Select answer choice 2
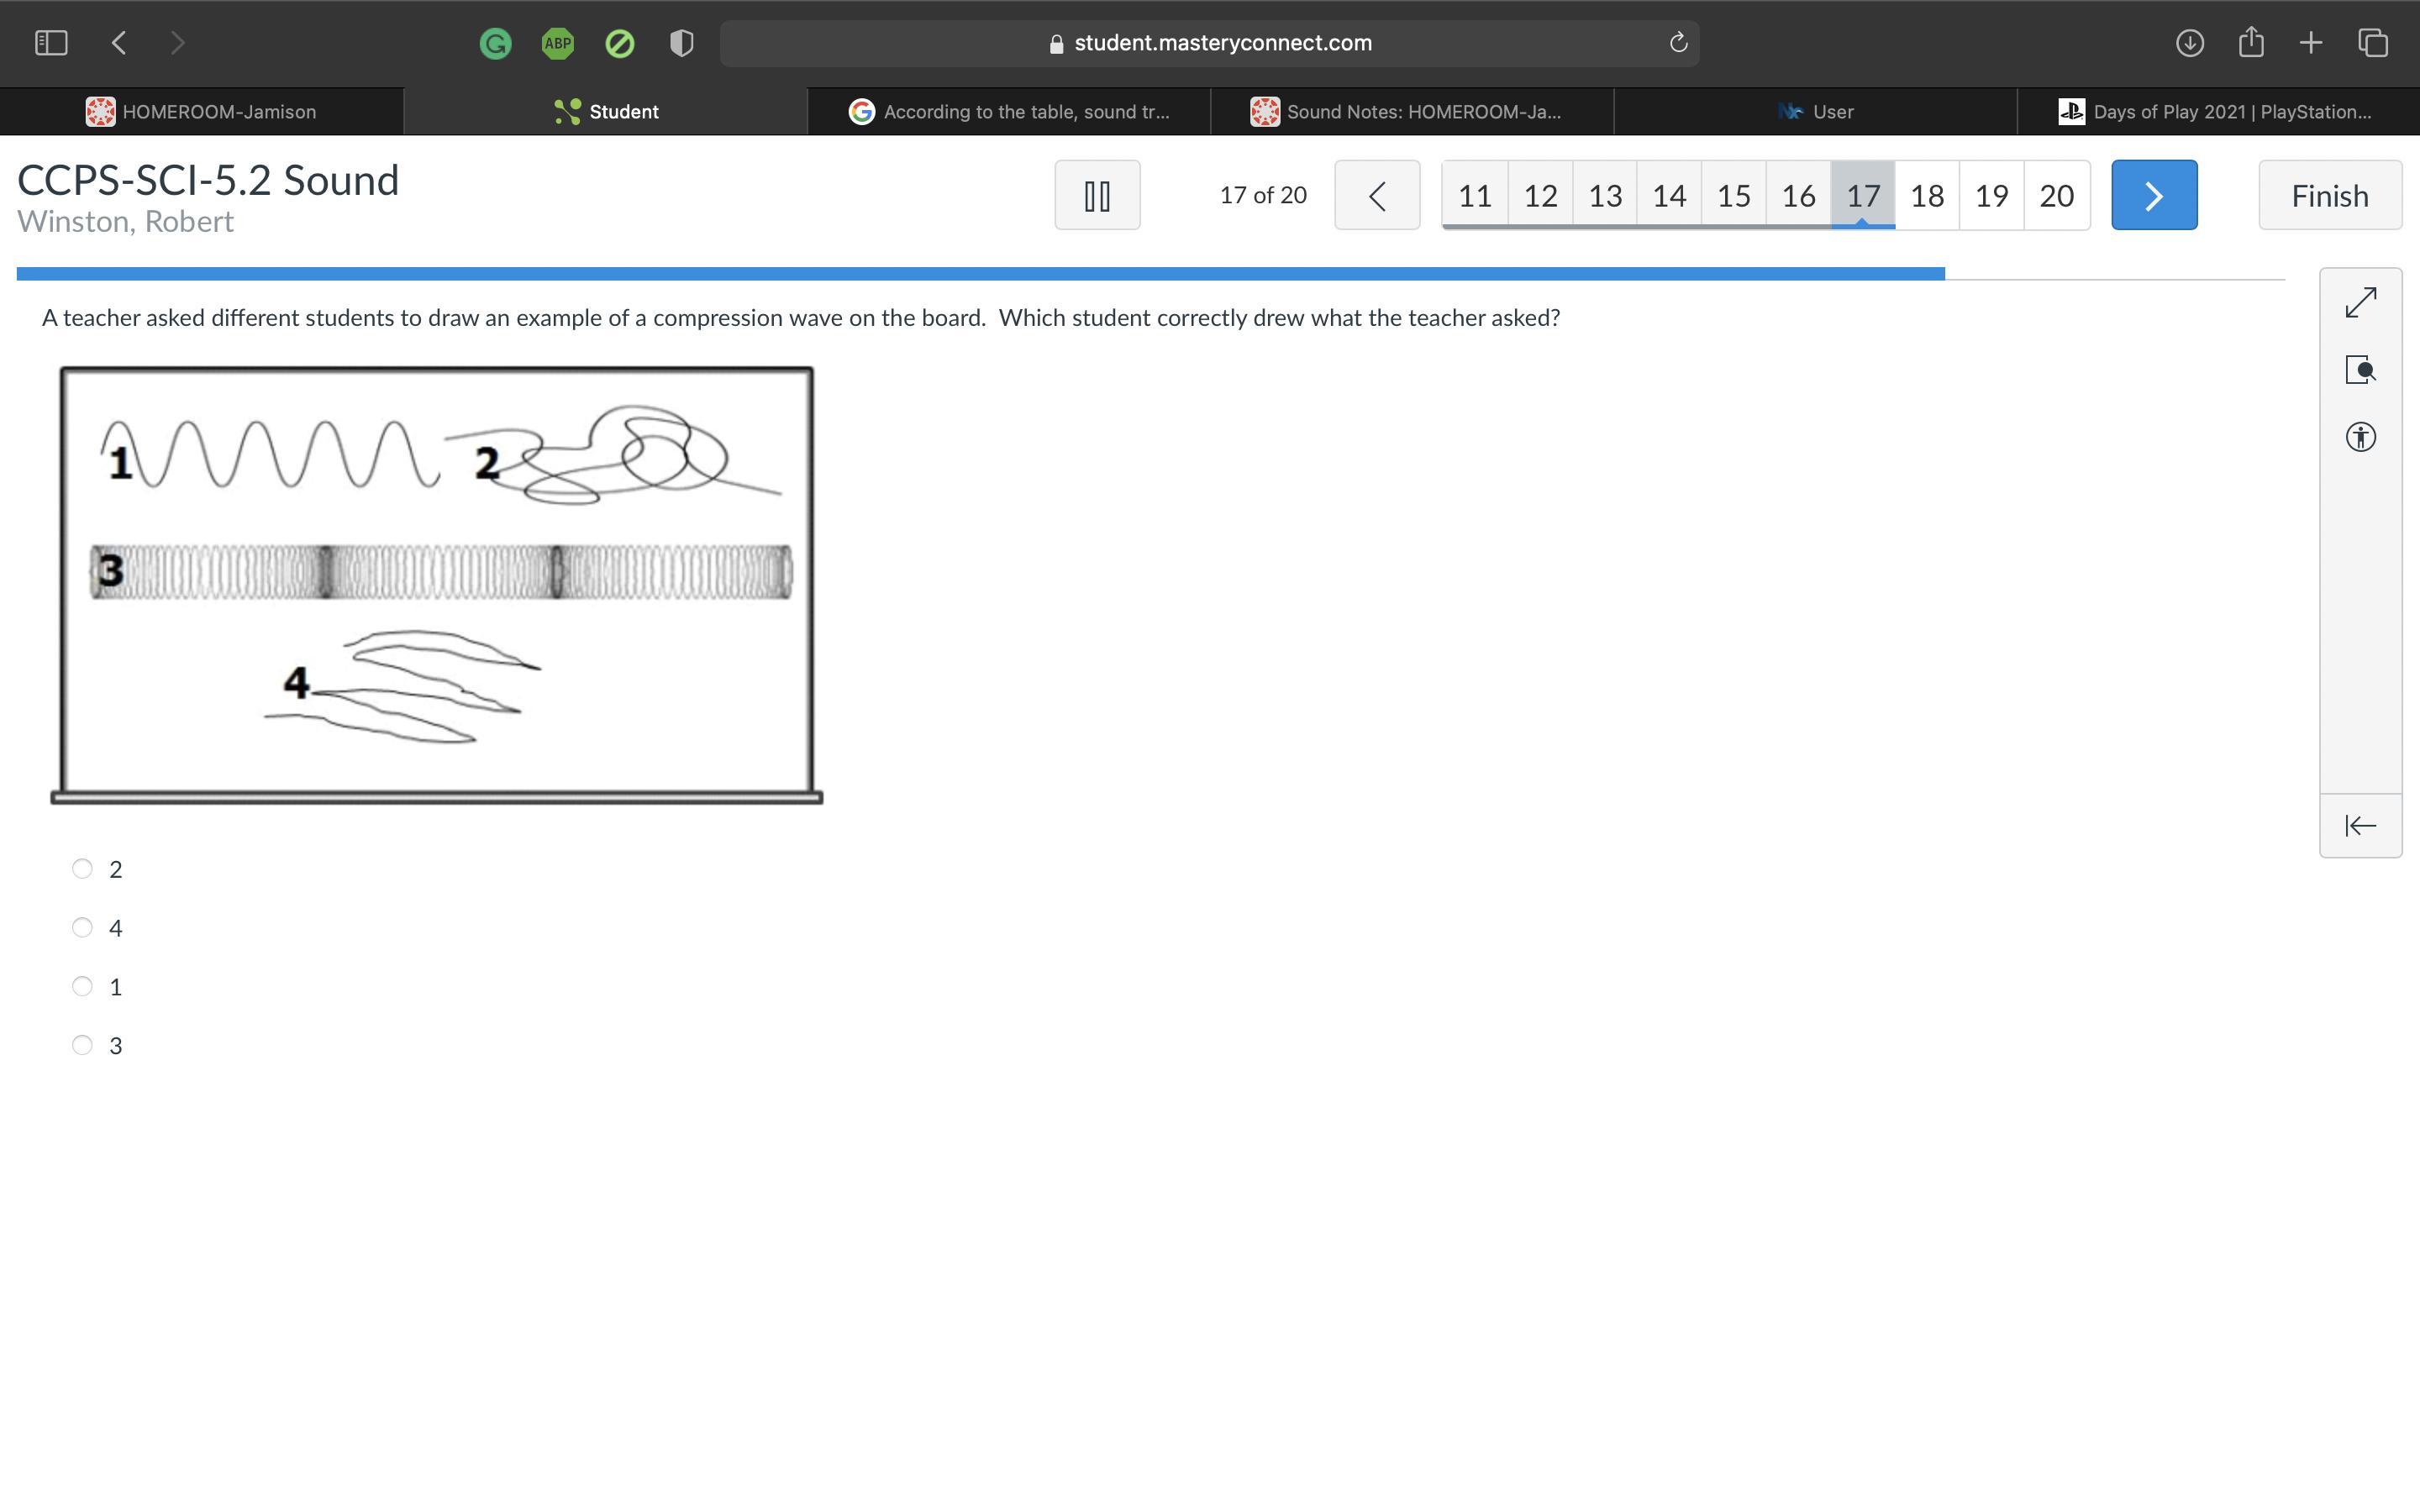Screen dimensions: 2420x1512 point(83,869)
